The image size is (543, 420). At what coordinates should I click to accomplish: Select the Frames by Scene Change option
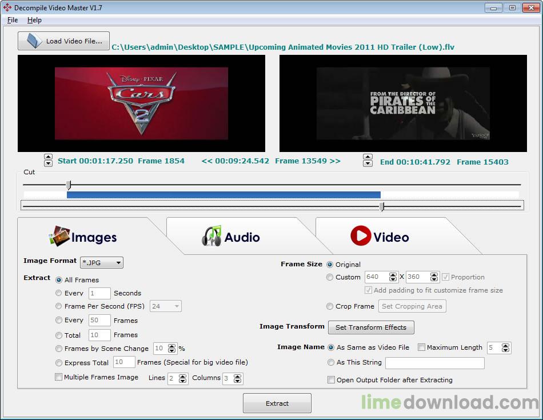pos(59,349)
